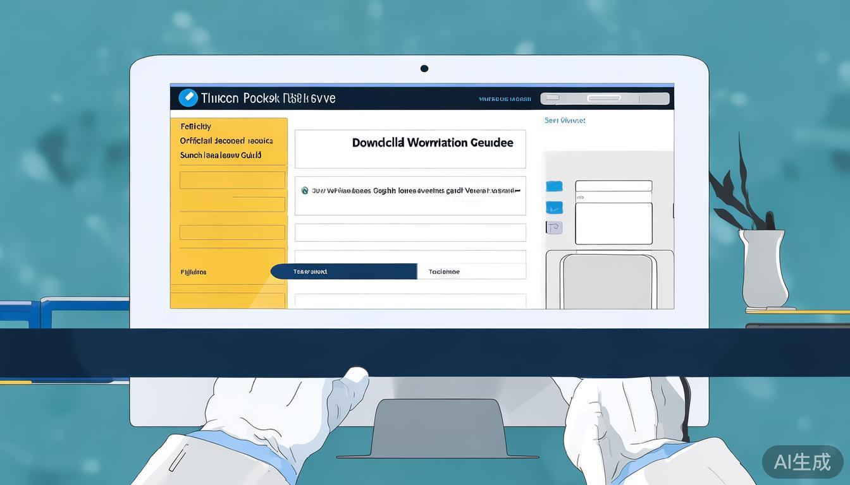Image resolution: width=850 pixels, height=485 pixels.
Task: Click the 'AI生成' watermark badge
Action: [802, 462]
